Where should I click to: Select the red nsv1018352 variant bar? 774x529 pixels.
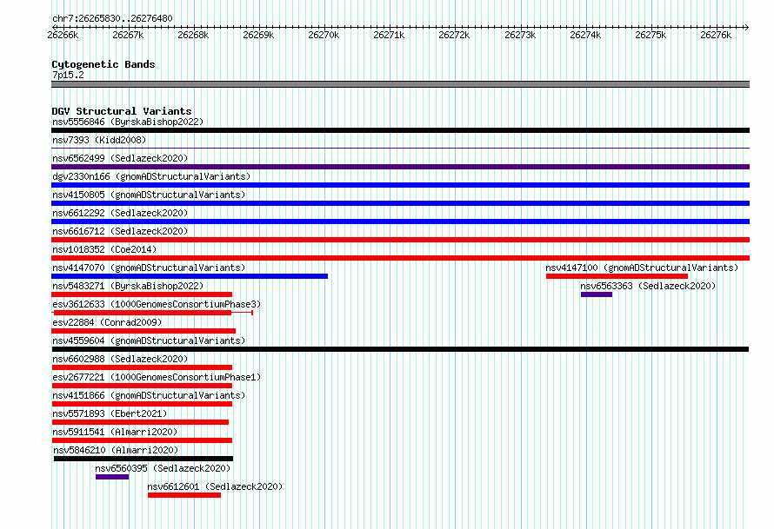coord(400,258)
